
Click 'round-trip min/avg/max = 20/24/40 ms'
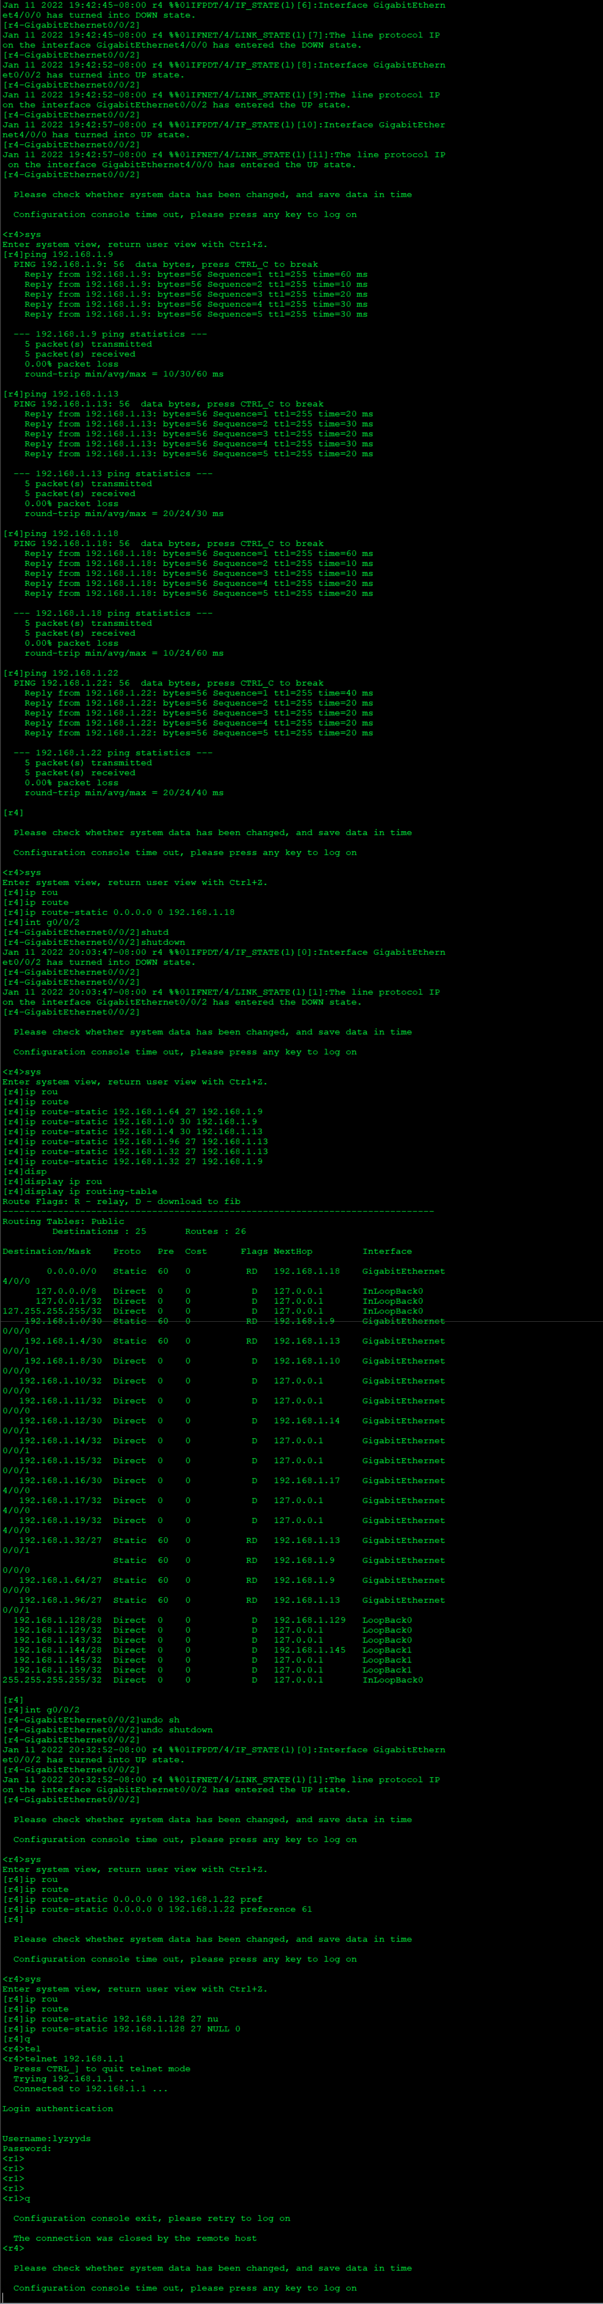124,793
